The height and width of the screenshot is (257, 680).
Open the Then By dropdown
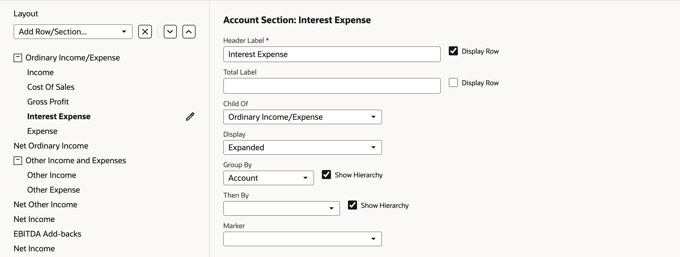[282, 208]
